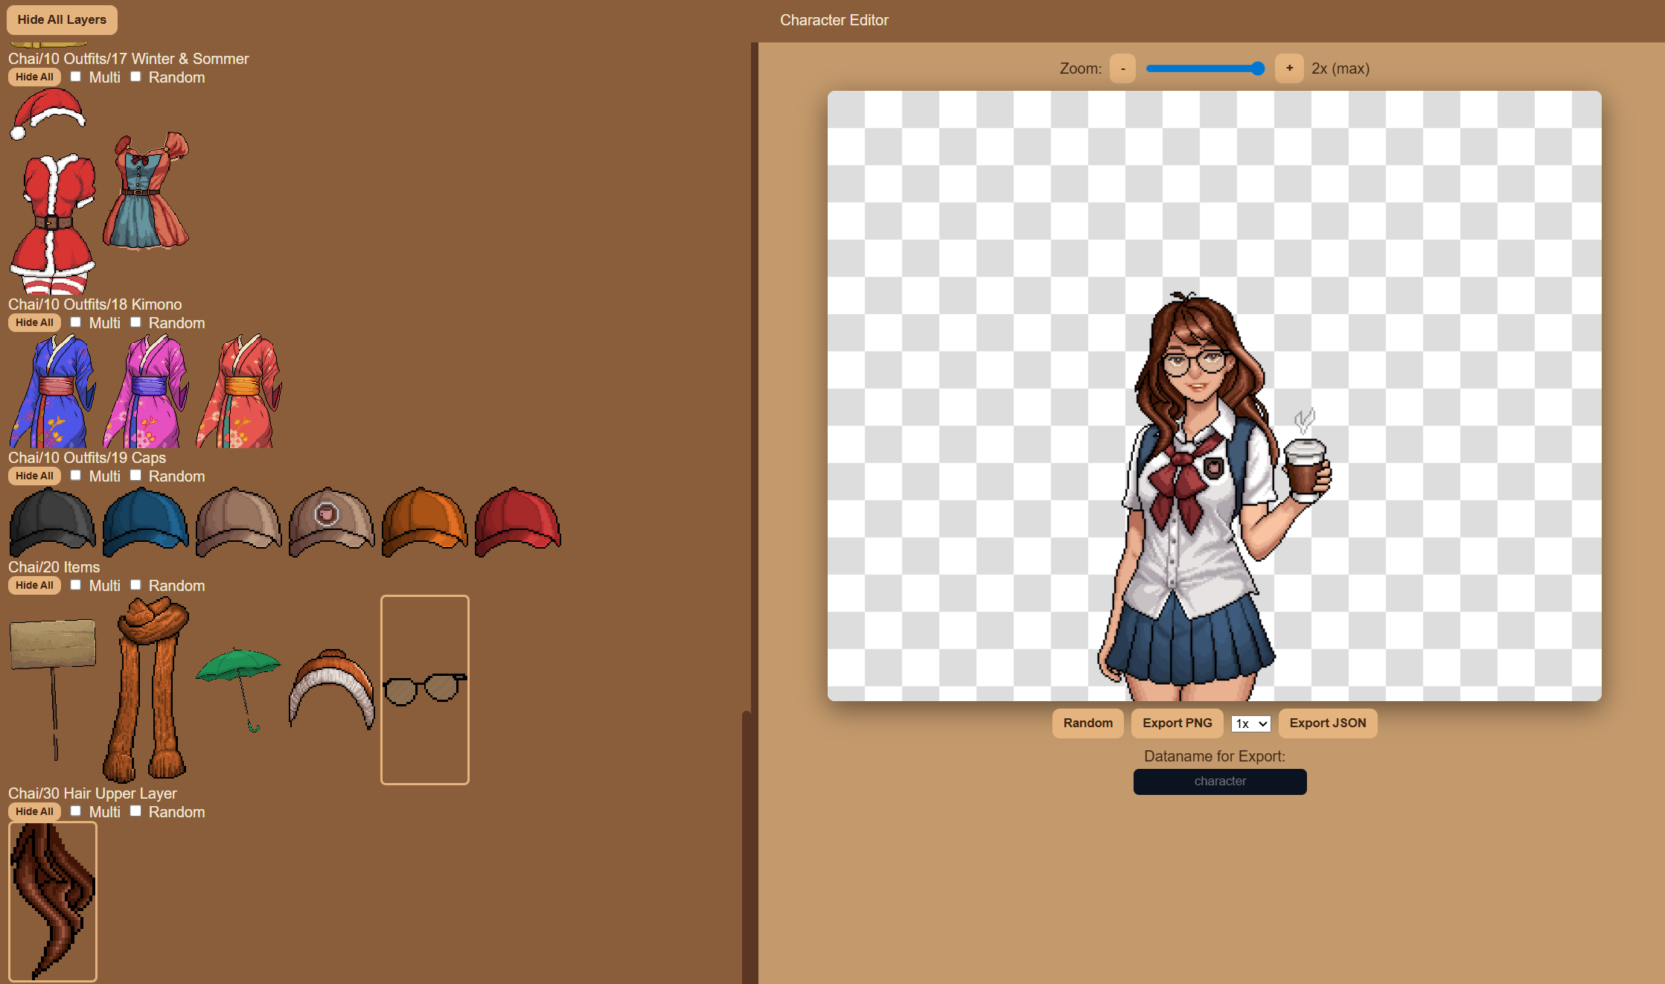The image size is (1665, 984).
Task: Pick the orange baseball cap
Action: pos(424,522)
